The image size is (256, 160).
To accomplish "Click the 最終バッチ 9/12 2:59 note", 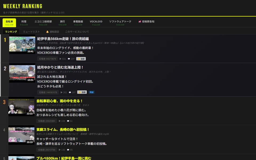I will tap(53, 13).
